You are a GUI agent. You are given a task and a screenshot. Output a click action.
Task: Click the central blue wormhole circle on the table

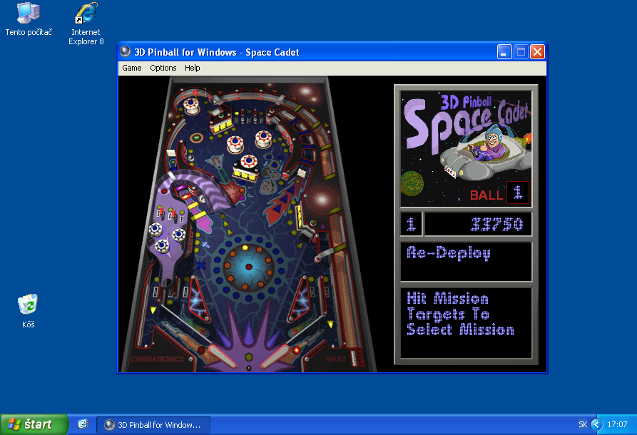(249, 267)
